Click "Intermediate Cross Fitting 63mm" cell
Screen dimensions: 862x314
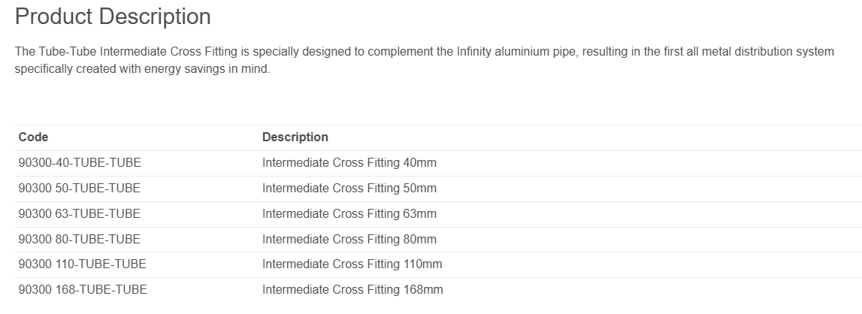(x=349, y=213)
